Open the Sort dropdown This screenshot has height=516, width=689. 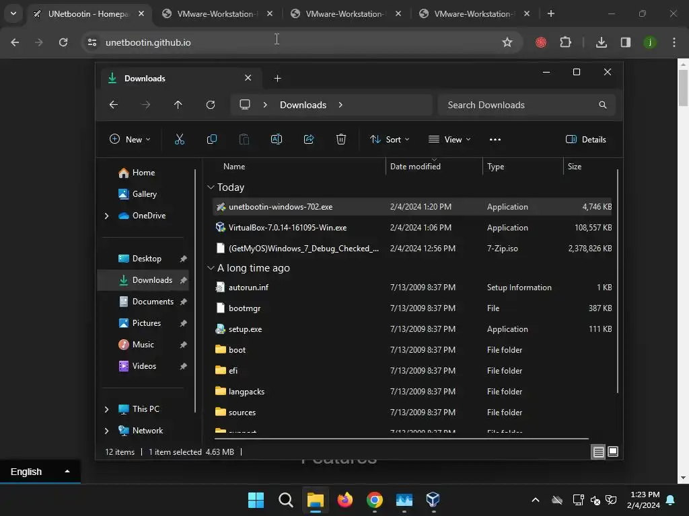(x=390, y=140)
